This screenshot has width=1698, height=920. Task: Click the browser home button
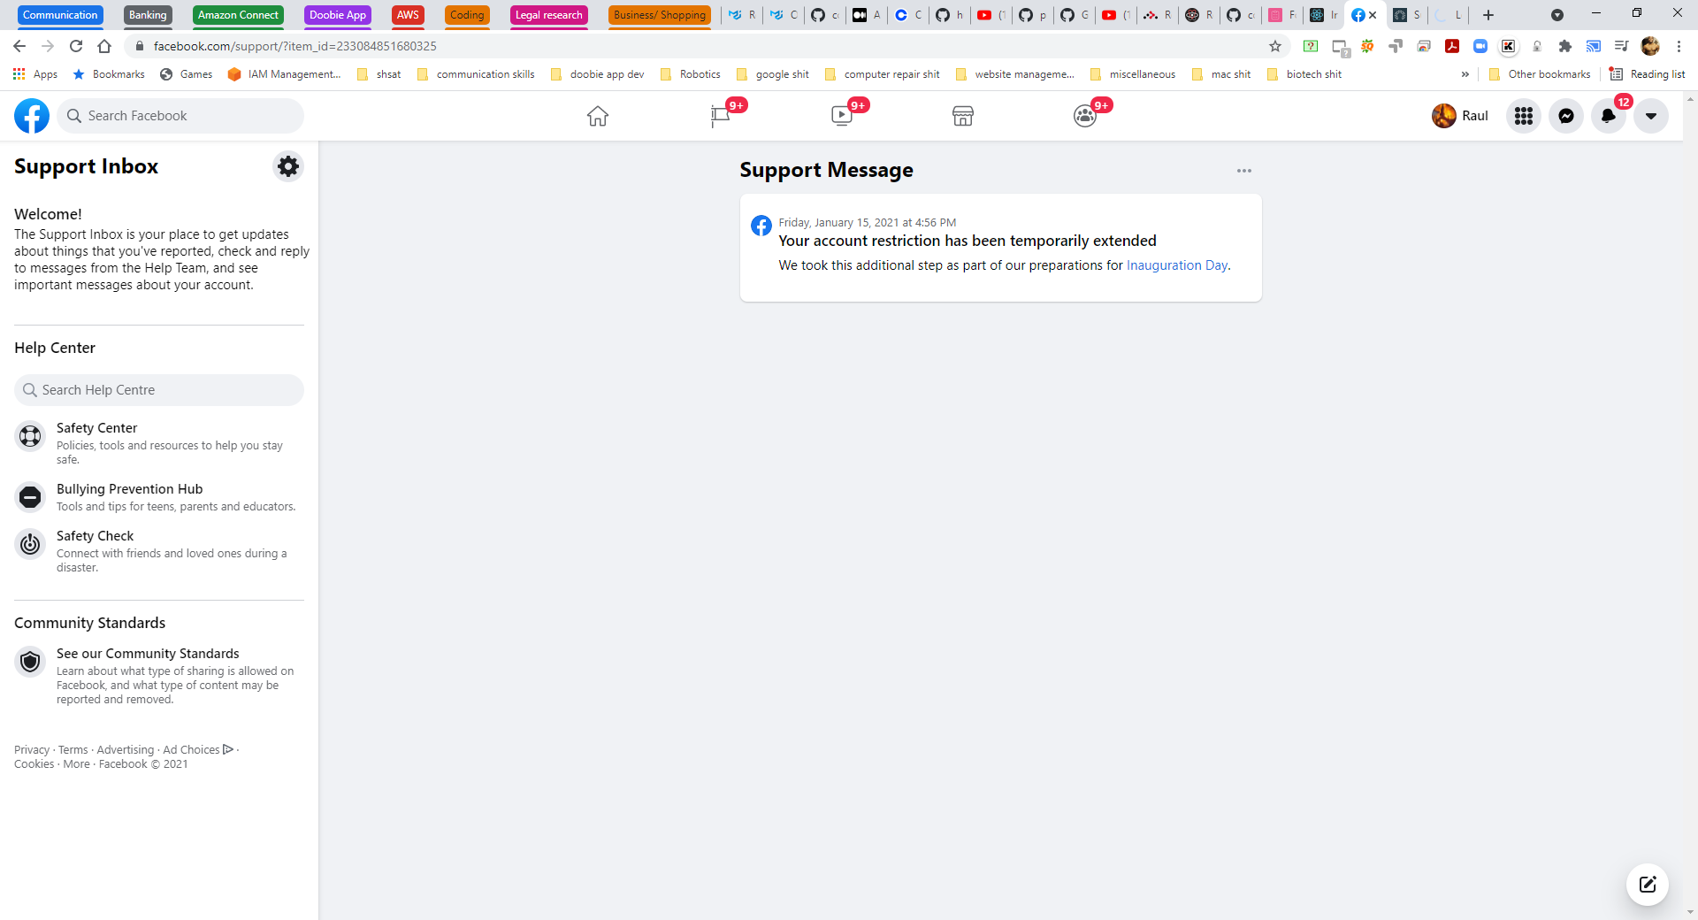[x=104, y=46]
